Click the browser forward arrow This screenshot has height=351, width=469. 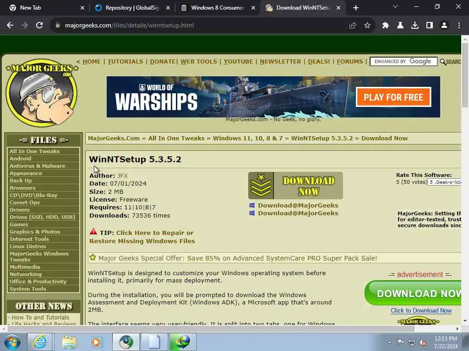pos(25,26)
